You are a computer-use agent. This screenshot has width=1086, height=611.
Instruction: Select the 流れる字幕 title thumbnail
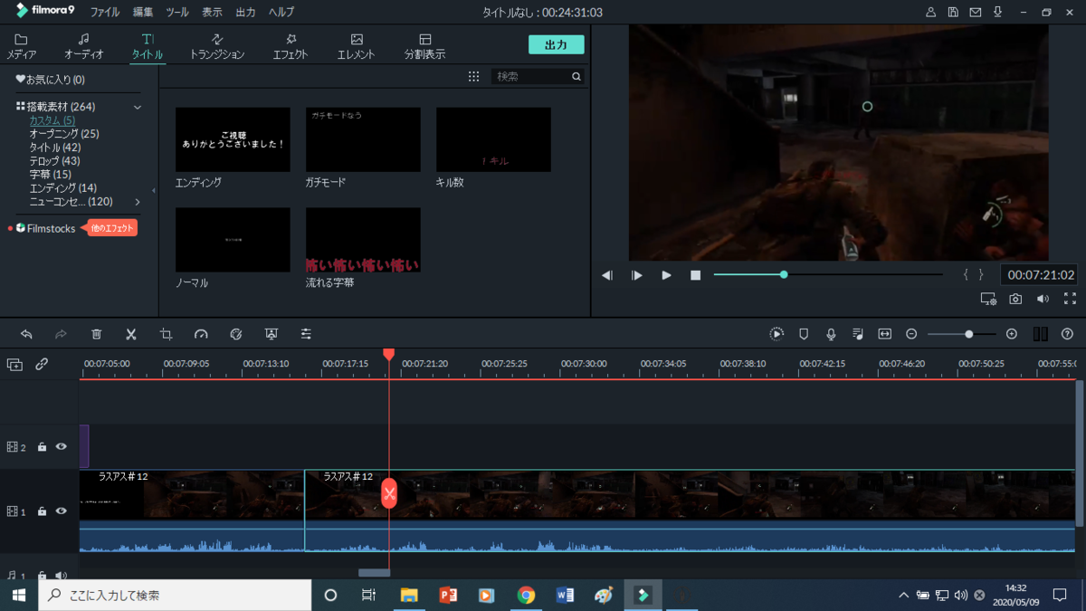(x=363, y=240)
